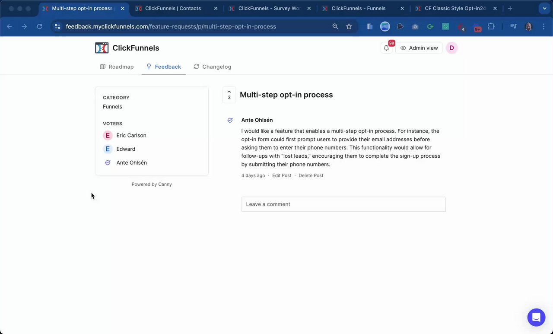Switch to ClickFunnels Contacts browser tab

pyautogui.click(x=173, y=9)
